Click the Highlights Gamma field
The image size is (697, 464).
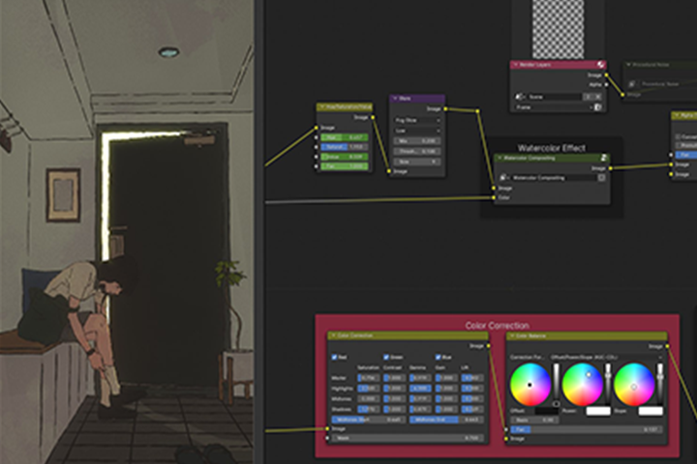420,389
